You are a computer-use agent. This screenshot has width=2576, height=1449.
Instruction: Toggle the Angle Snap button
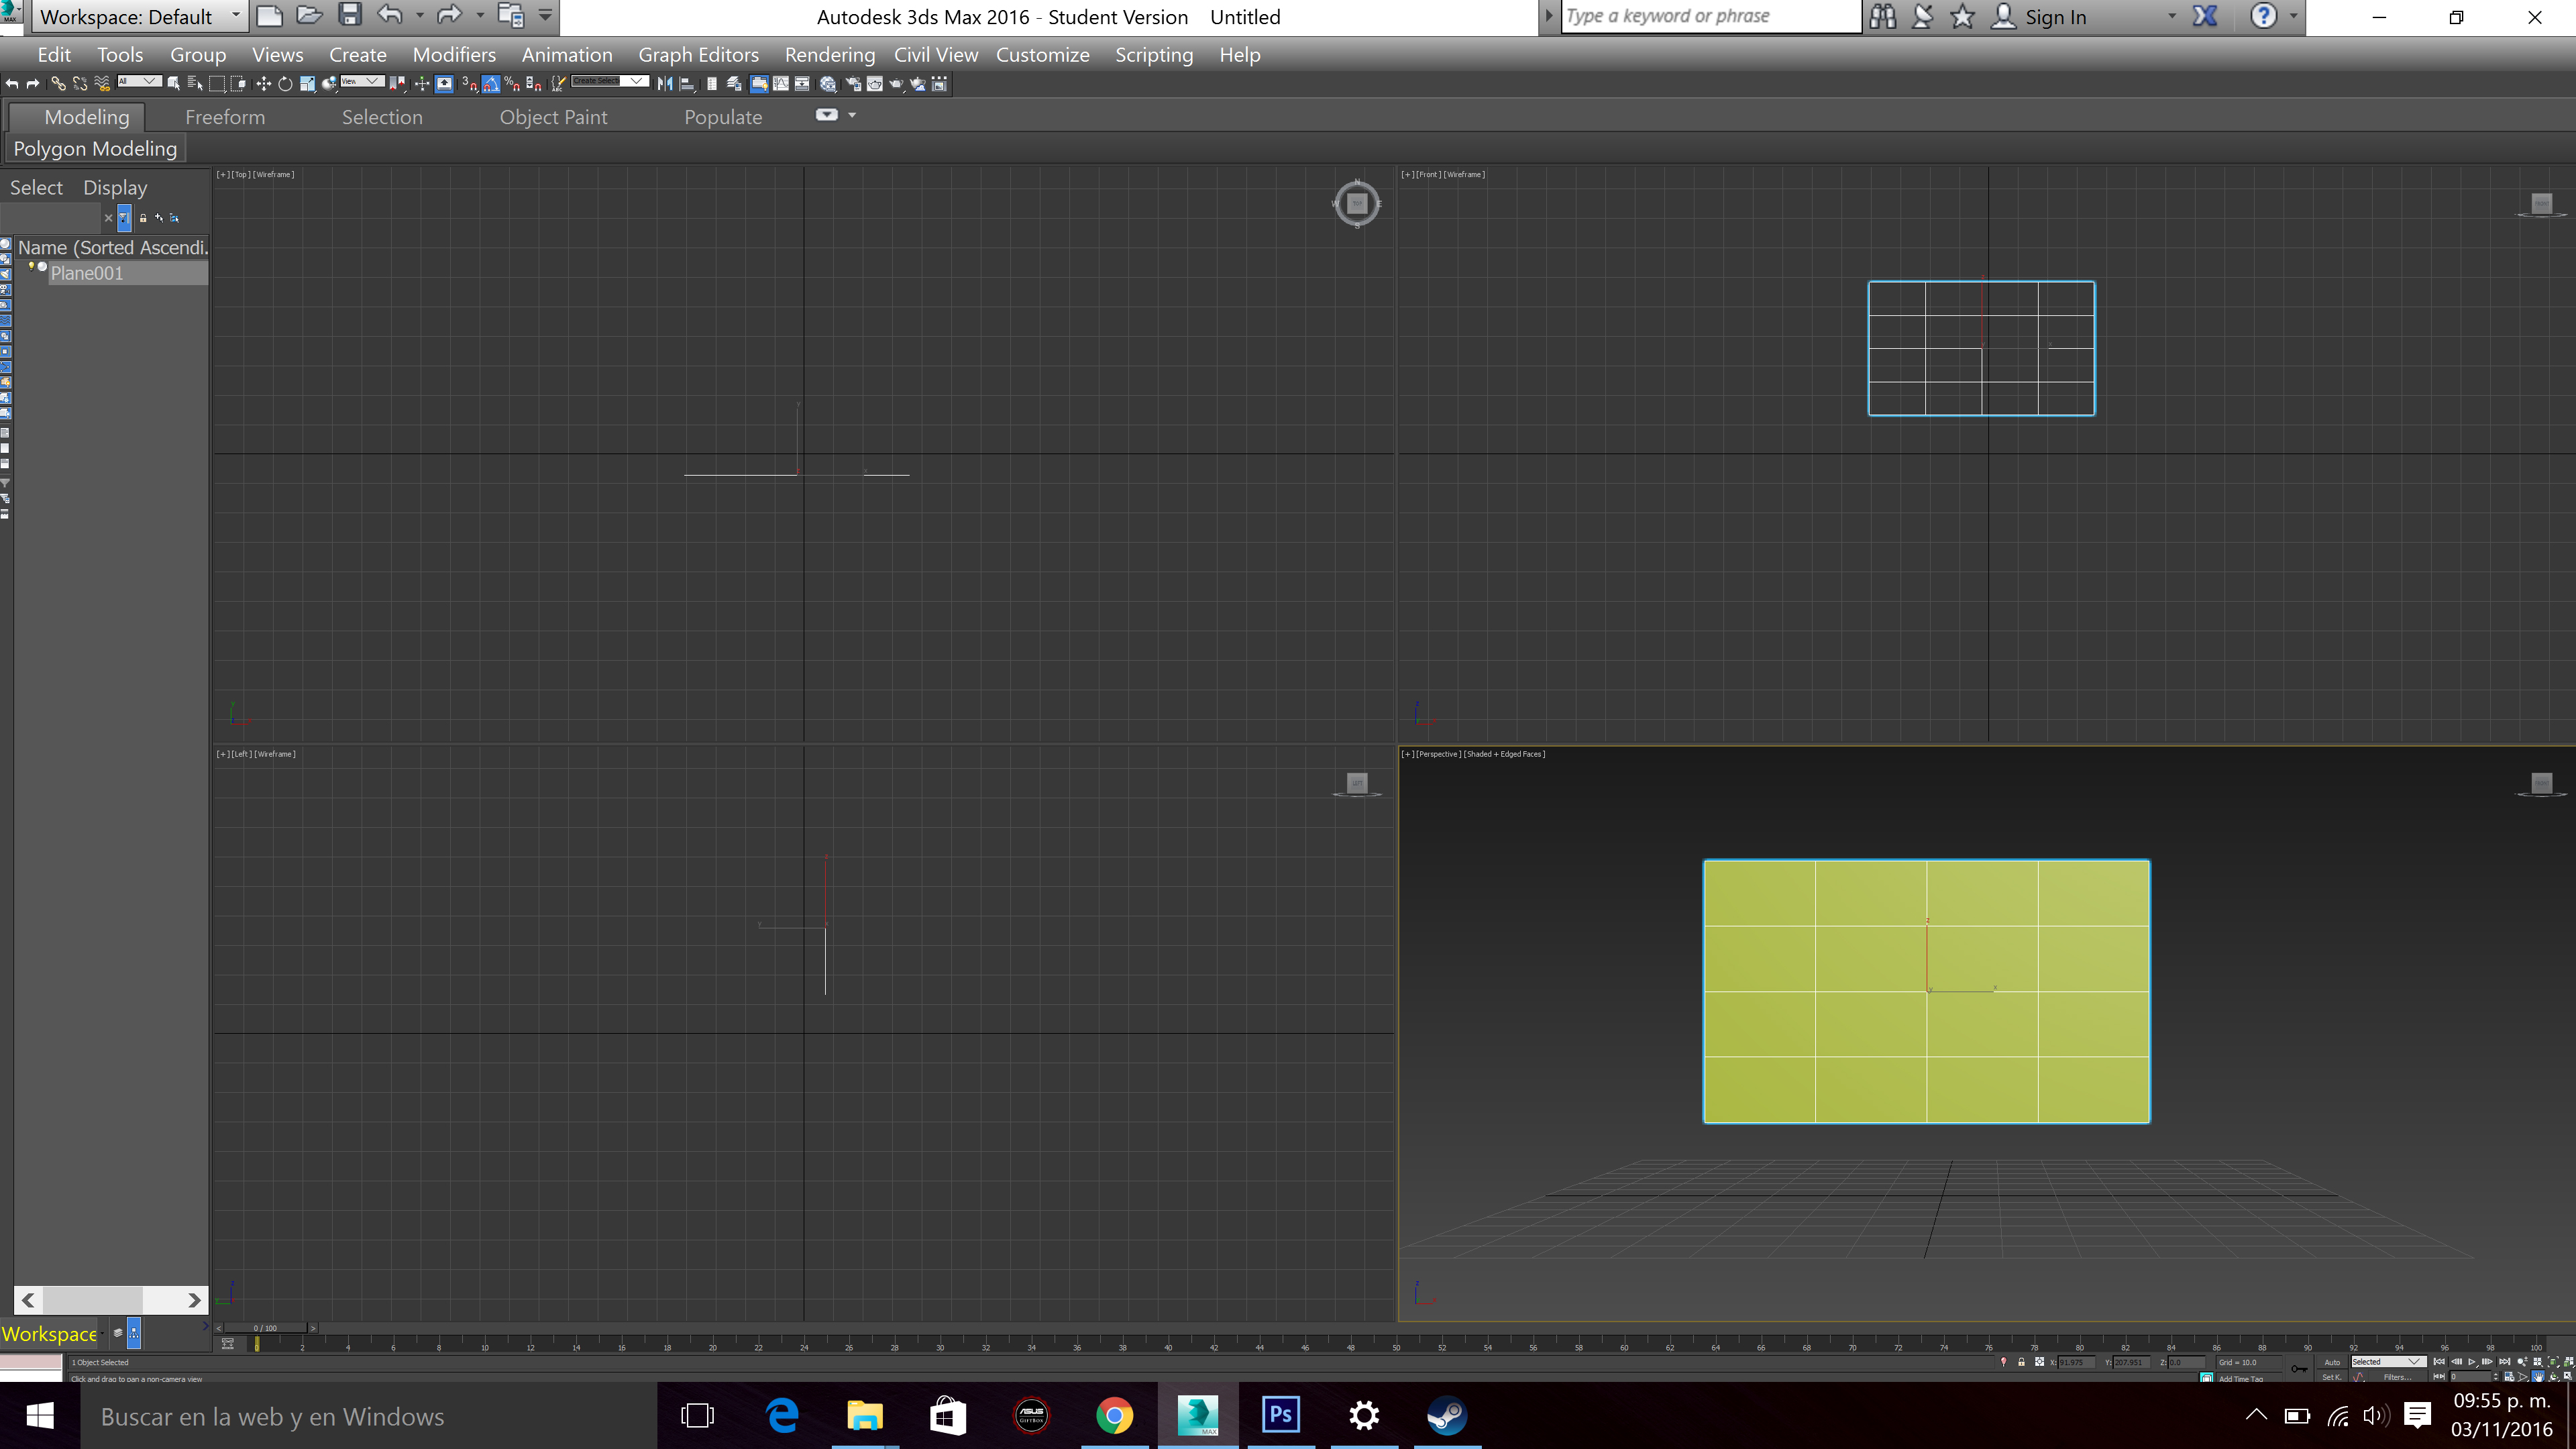(491, 84)
